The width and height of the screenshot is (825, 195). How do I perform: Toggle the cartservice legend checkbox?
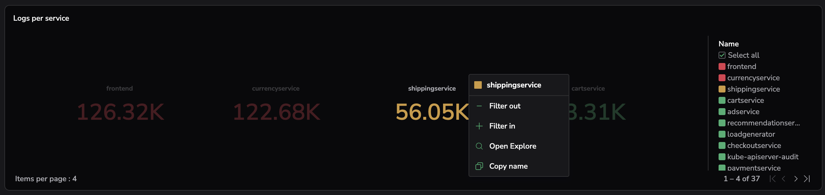coord(722,100)
